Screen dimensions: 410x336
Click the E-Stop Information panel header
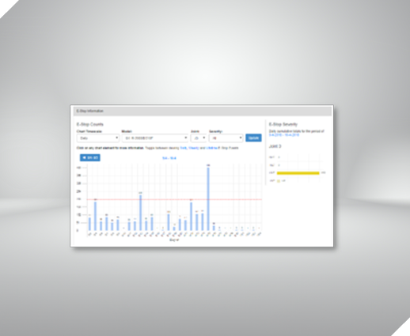pos(203,111)
